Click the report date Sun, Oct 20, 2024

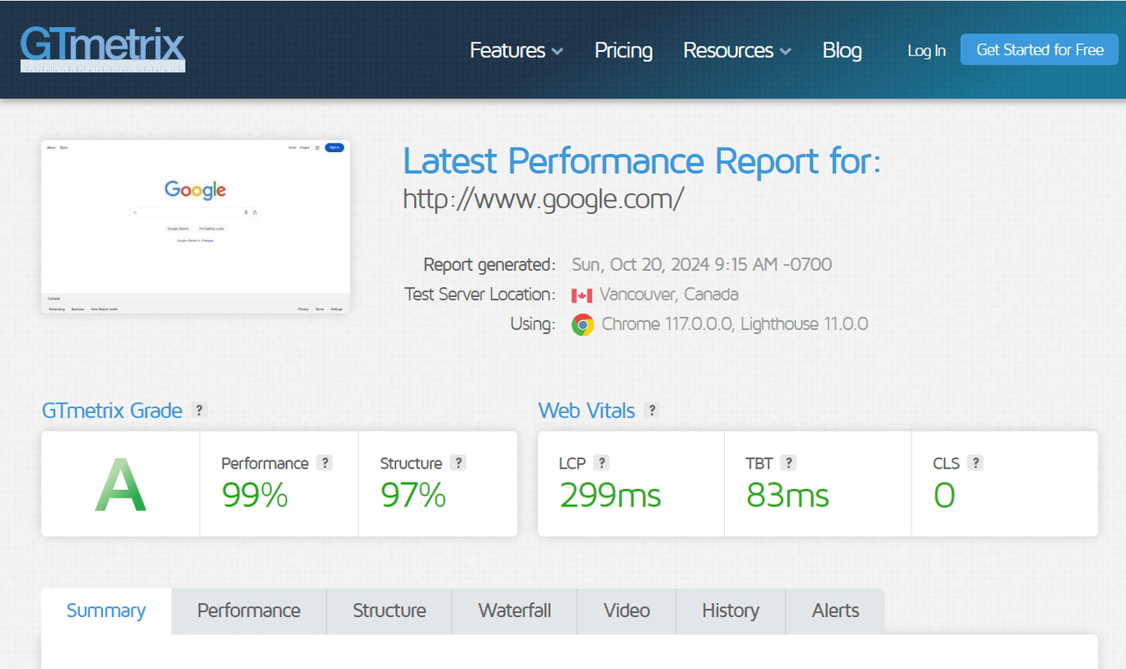click(x=702, y=265)
